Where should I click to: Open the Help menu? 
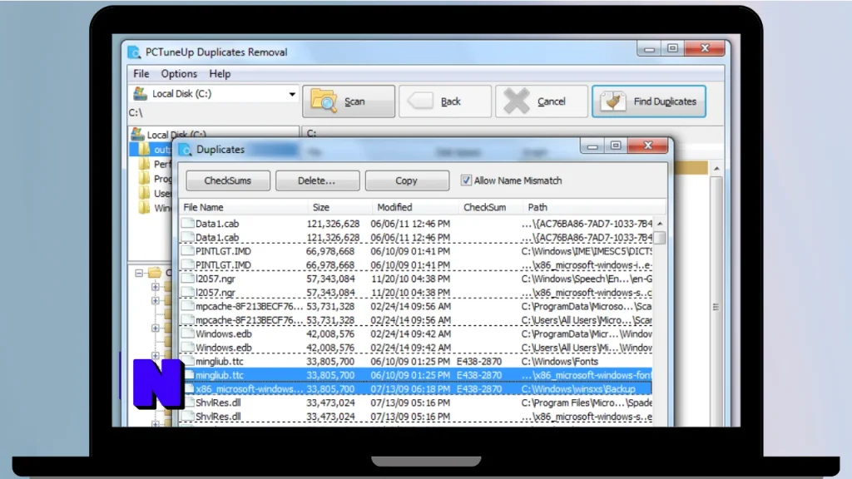tap(220, 73)
